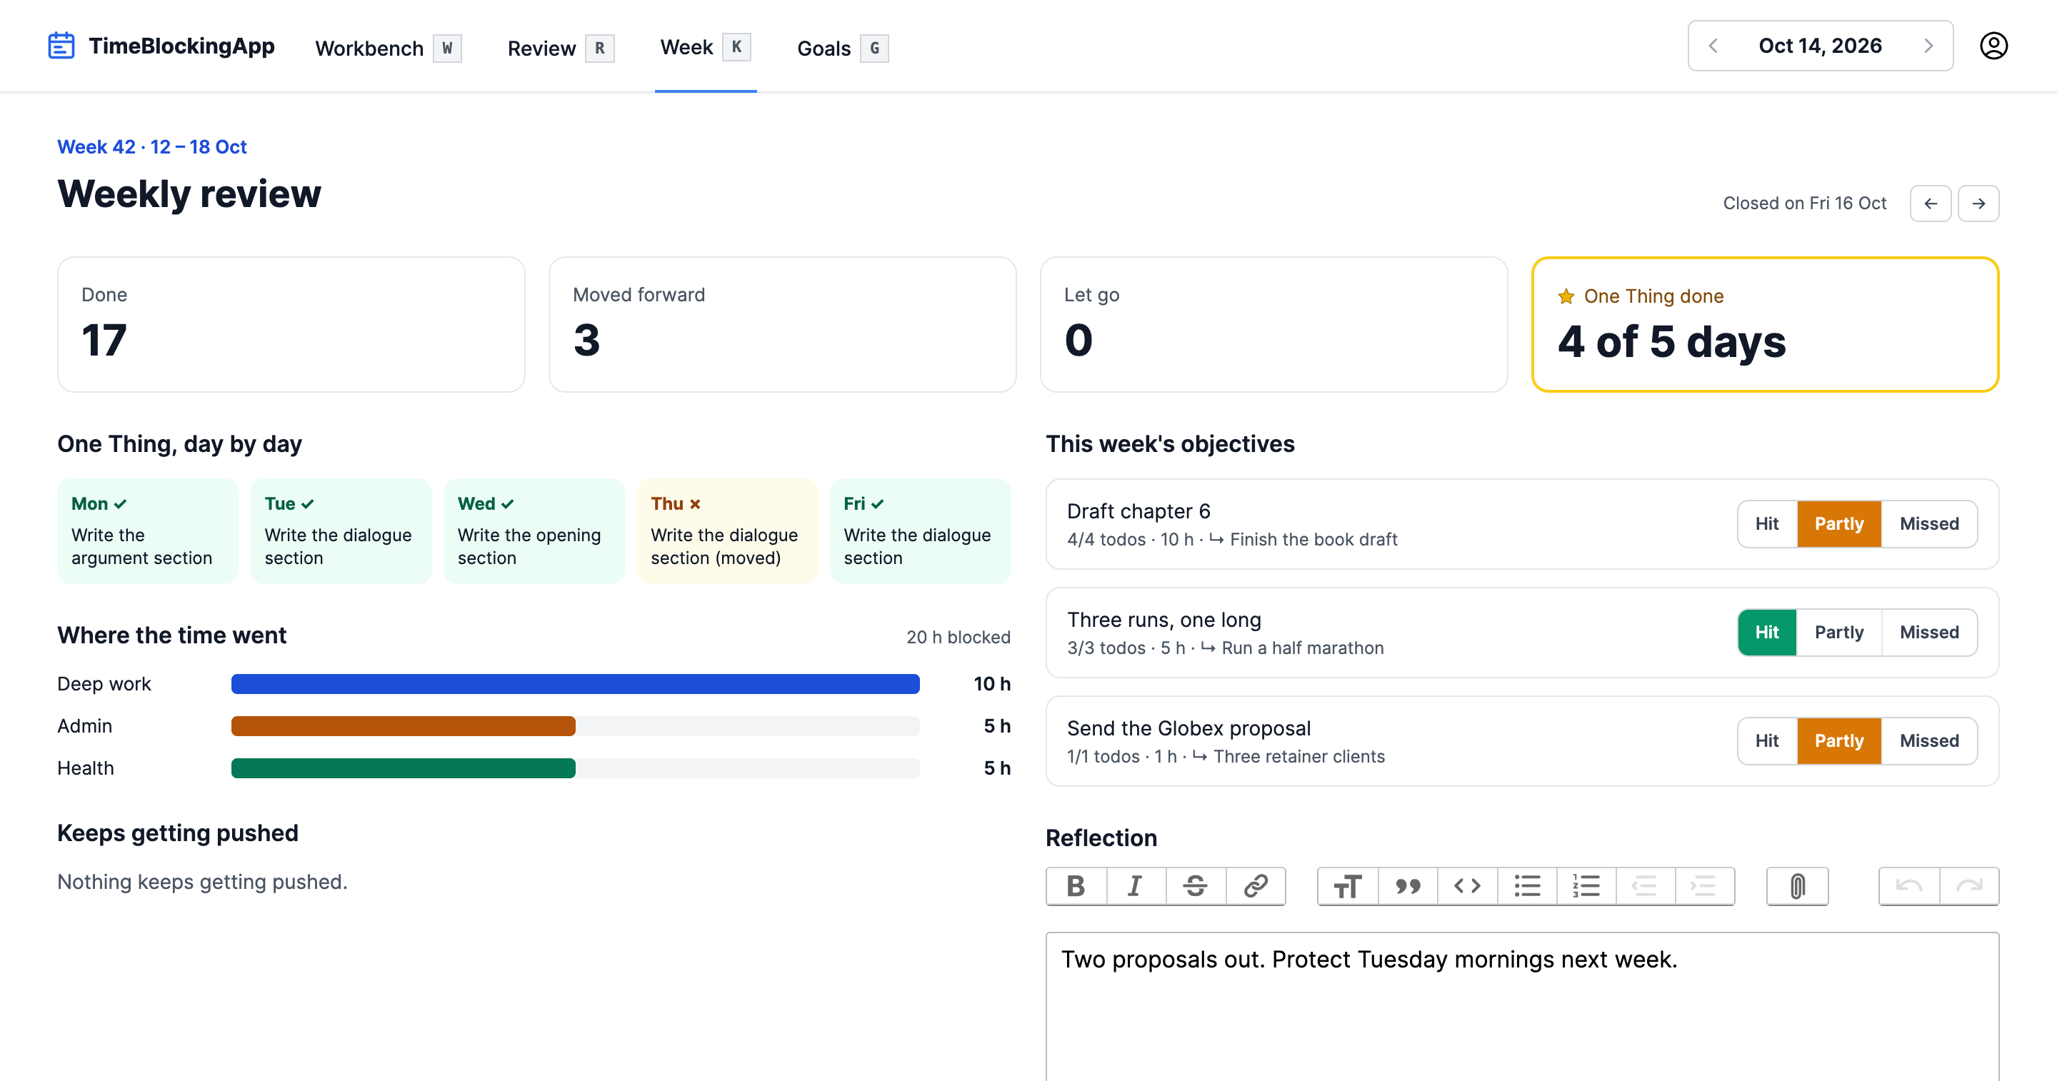Open the Oct 14, 2026 date picker
The image size is (2057, 1081).
click(x=1820, y=46)
